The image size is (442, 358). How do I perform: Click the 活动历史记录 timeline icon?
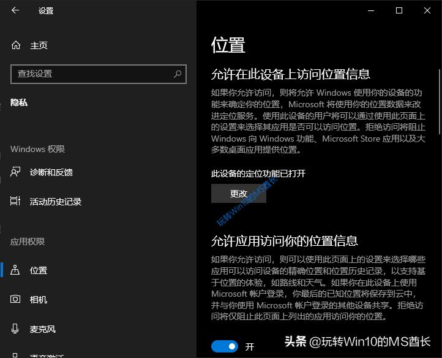(x=15, y=201)
